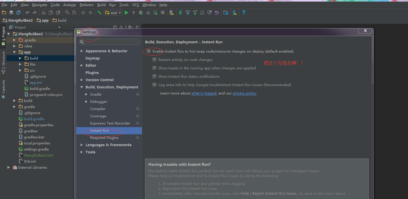Expand the Tools settings node
Screen dimensions: 408x199
[82, 152]
